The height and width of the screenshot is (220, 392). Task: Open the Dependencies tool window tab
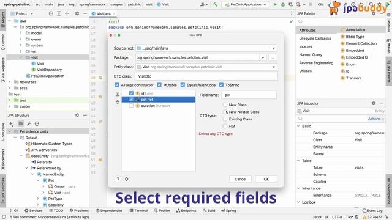tap(109, 211)
